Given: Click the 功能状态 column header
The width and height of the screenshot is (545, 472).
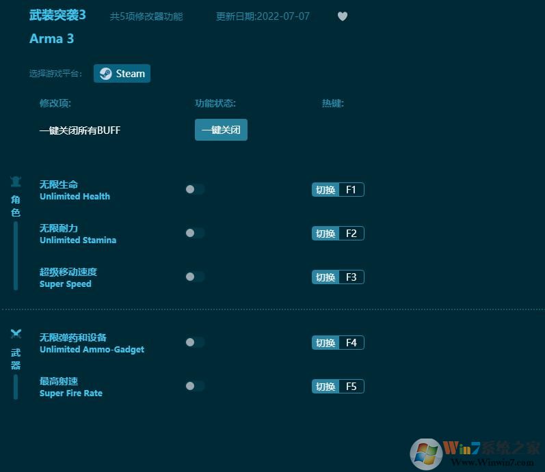Looking at the screenshot, I should [x=215, y=103].
